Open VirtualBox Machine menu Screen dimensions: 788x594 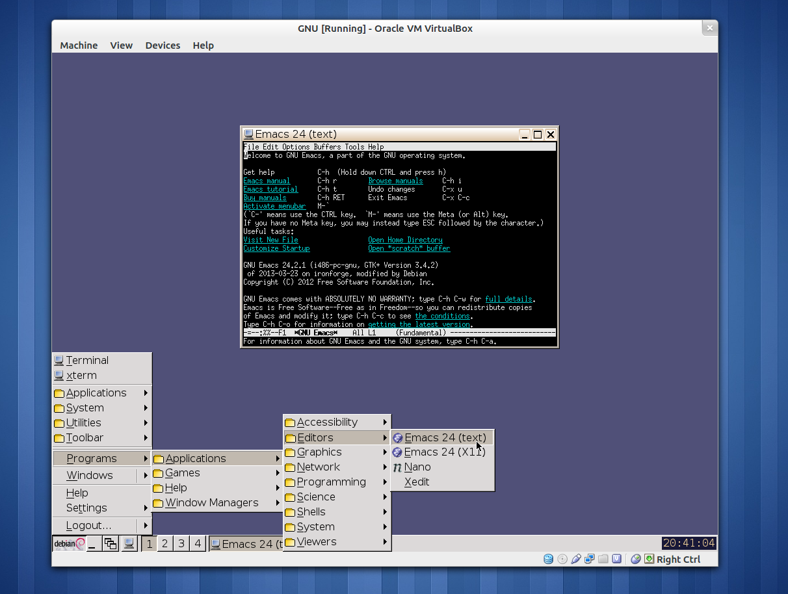(x=79, y=45)
